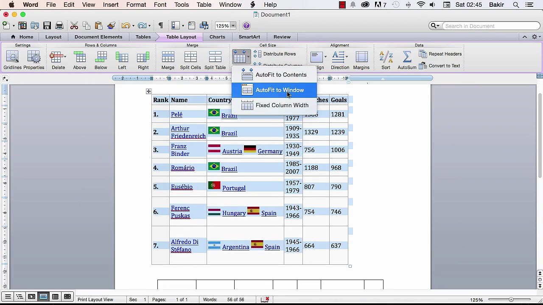This screenshot has width=543, height=305.
Task: Cut selection with the scissors icon
Action: [74, 26]
